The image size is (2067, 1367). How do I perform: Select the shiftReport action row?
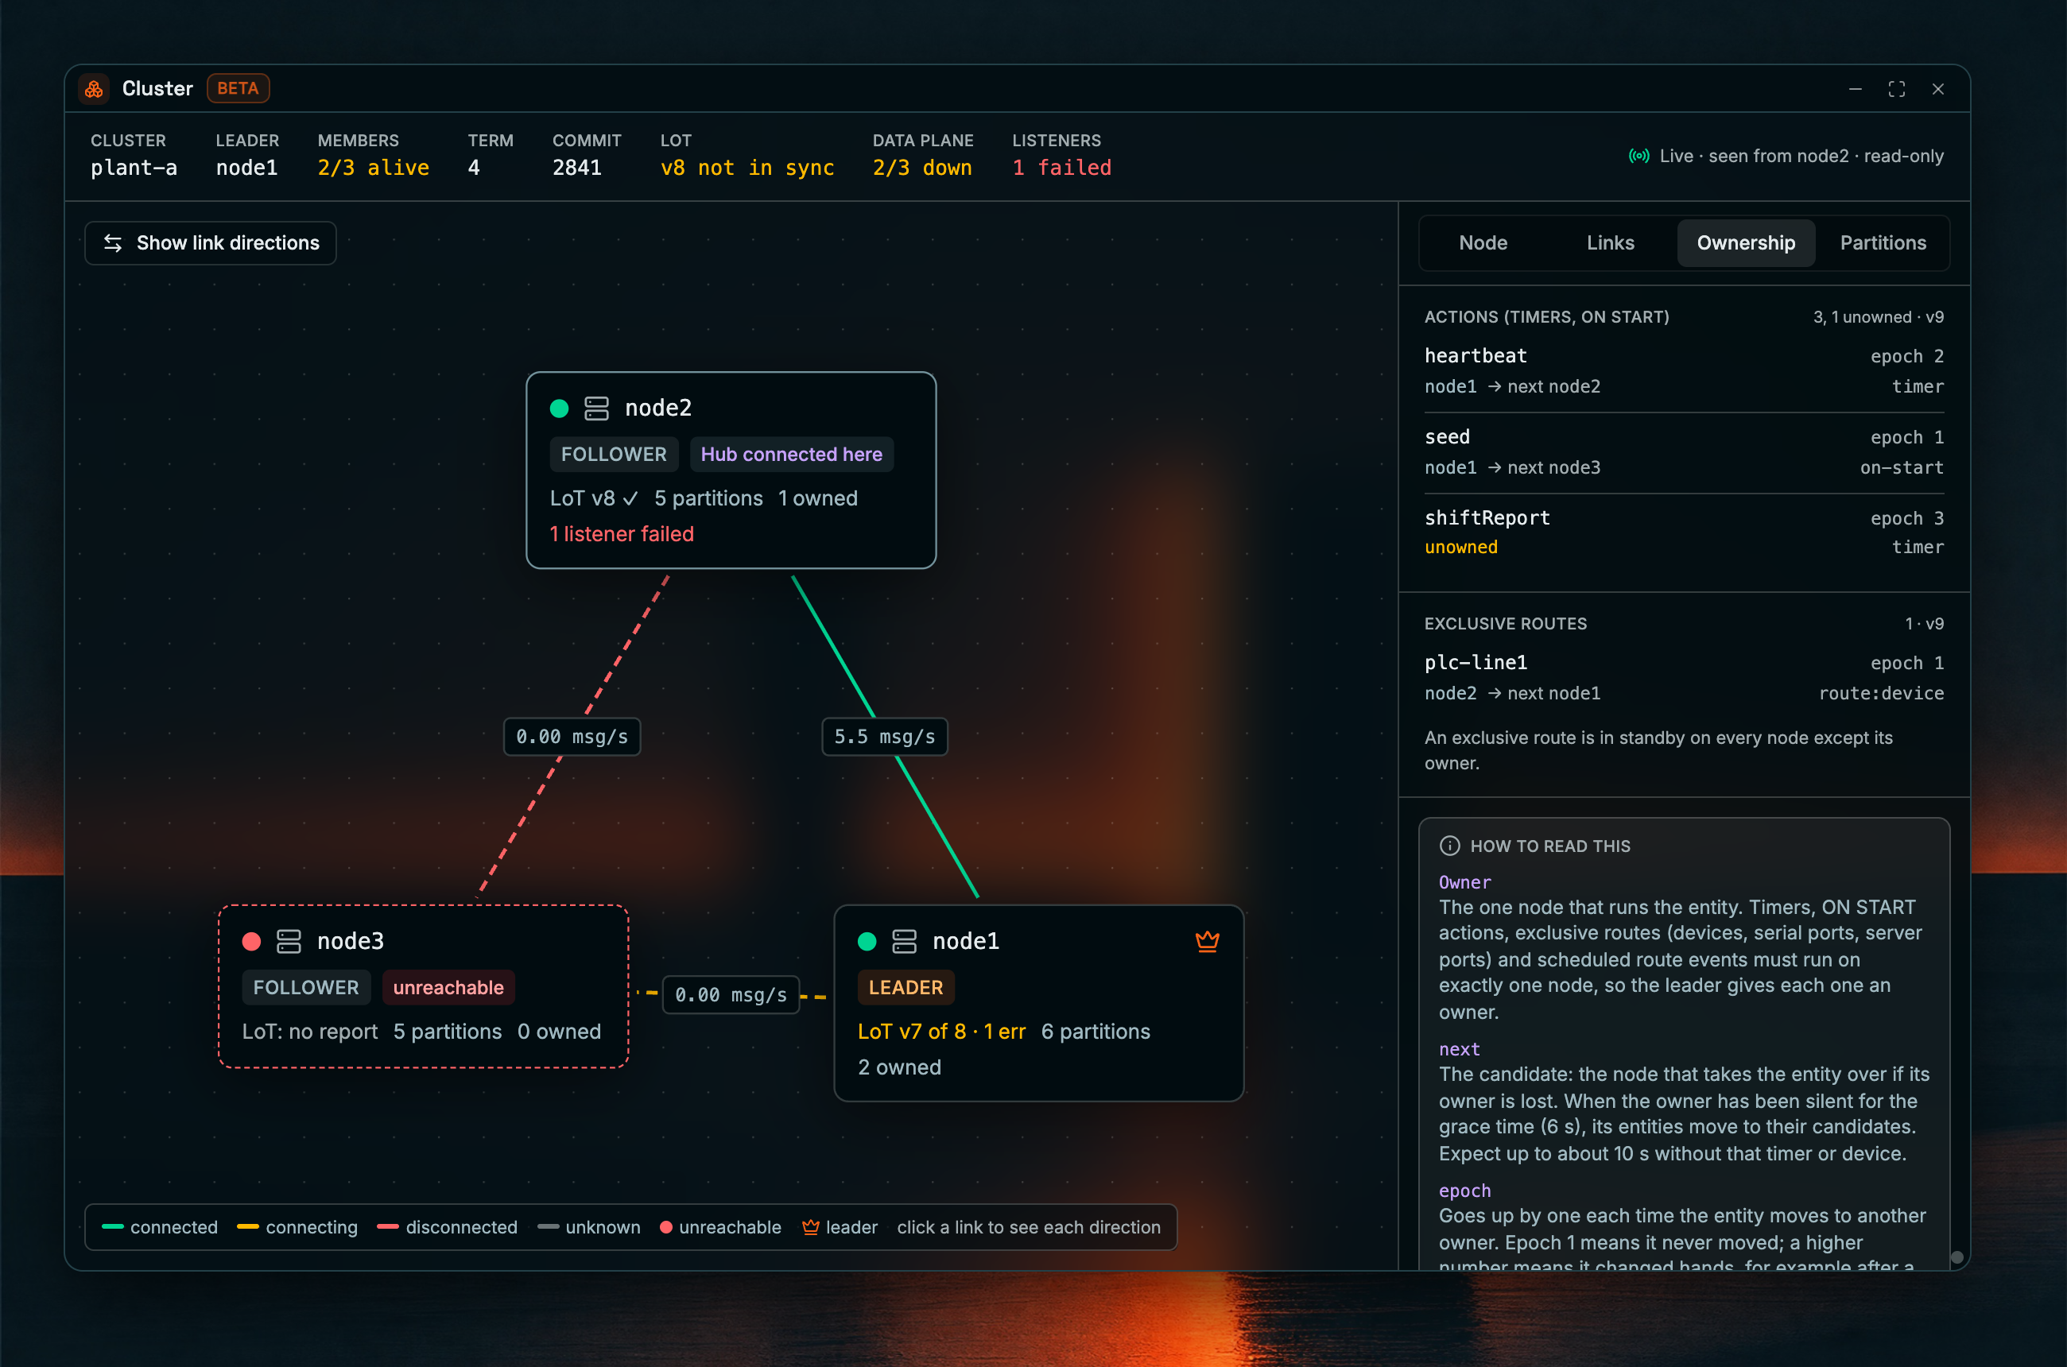pos(1683,532)
